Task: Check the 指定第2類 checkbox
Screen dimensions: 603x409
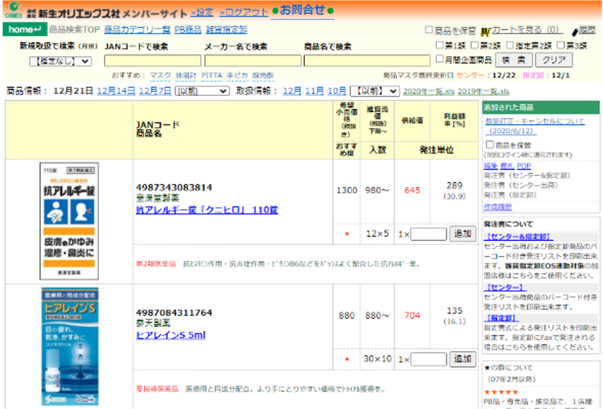Action: [x=510, y=45]
